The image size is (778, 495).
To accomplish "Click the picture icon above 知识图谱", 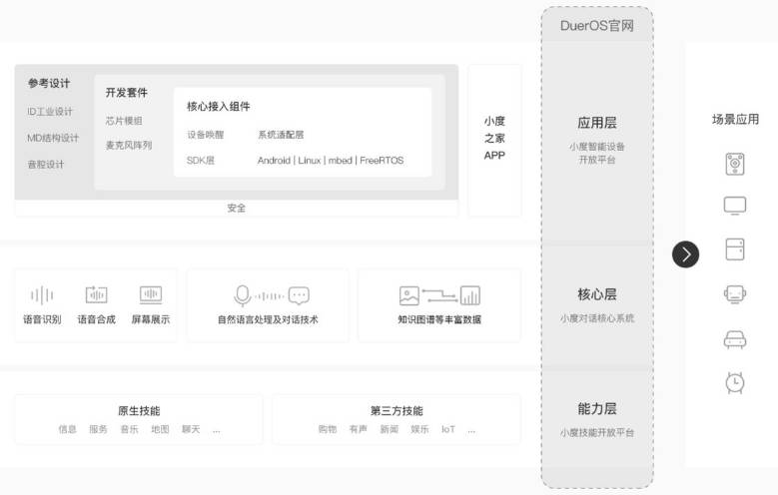I will coord(409,295).
